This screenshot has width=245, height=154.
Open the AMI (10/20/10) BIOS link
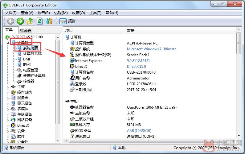point(139,130)
